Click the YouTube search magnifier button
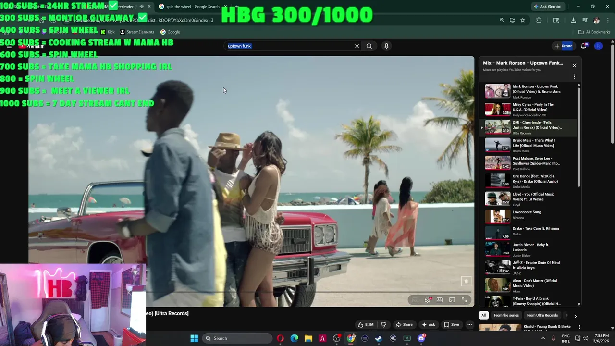Image resolution: width=615 pixels, height=346 pixels. click(369, 46)
